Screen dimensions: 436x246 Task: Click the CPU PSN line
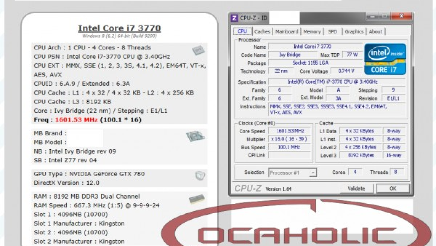[102, 57]
